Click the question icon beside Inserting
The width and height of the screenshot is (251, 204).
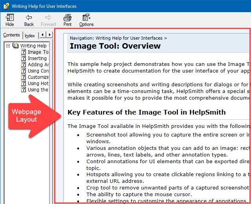[x=24, y=58]
